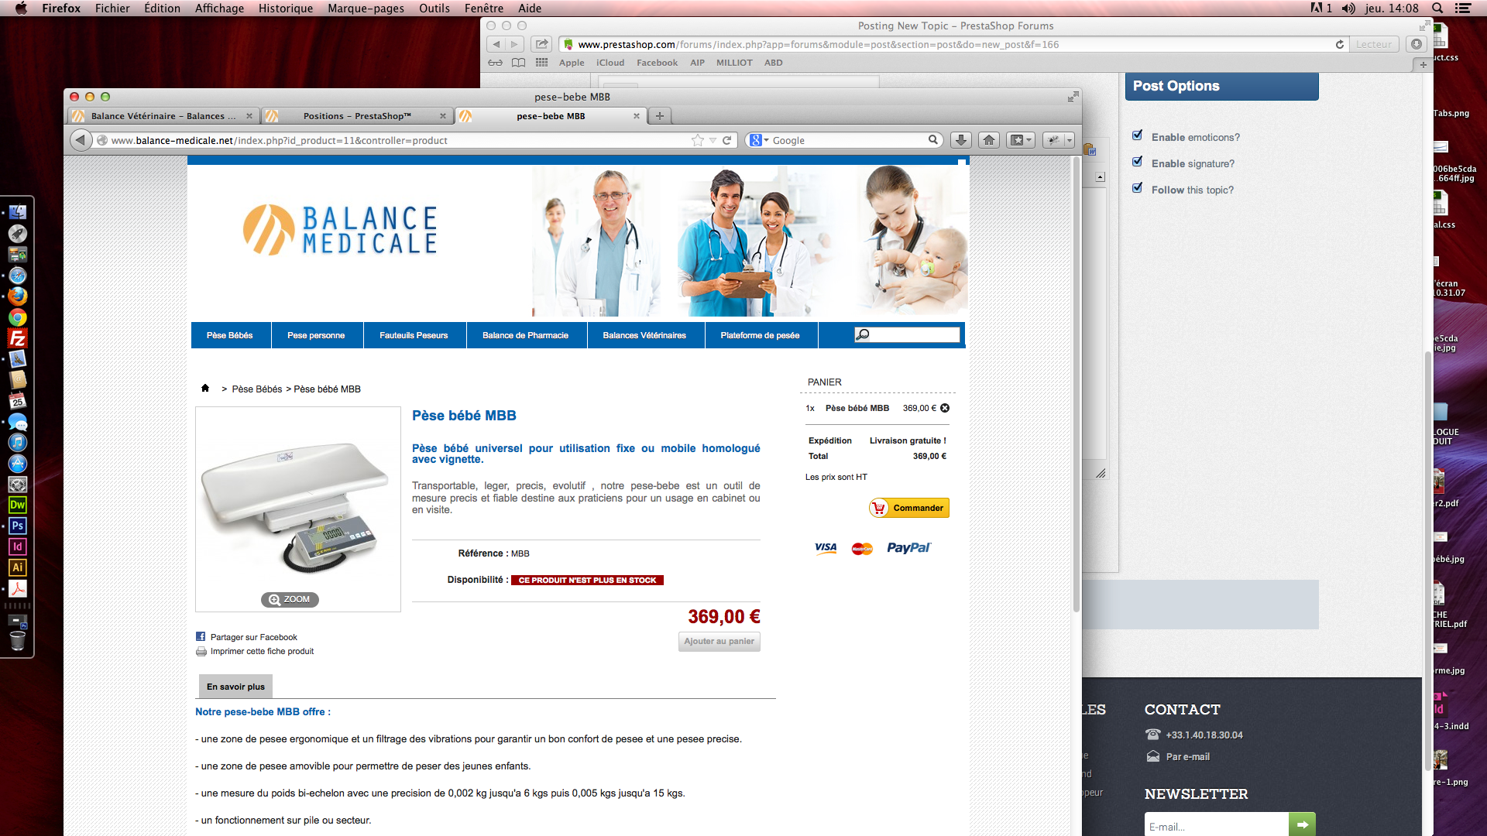Switch to Positions – PrestaShop tab
The image size is (1487, 836).
pos(357,116)
